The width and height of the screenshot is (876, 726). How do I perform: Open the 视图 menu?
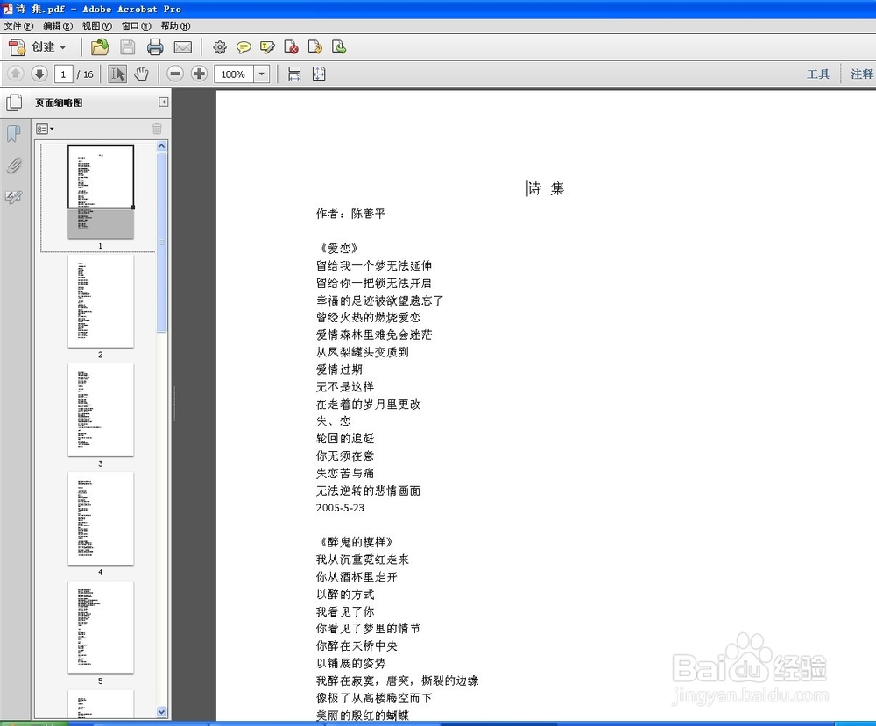point(96,25)
